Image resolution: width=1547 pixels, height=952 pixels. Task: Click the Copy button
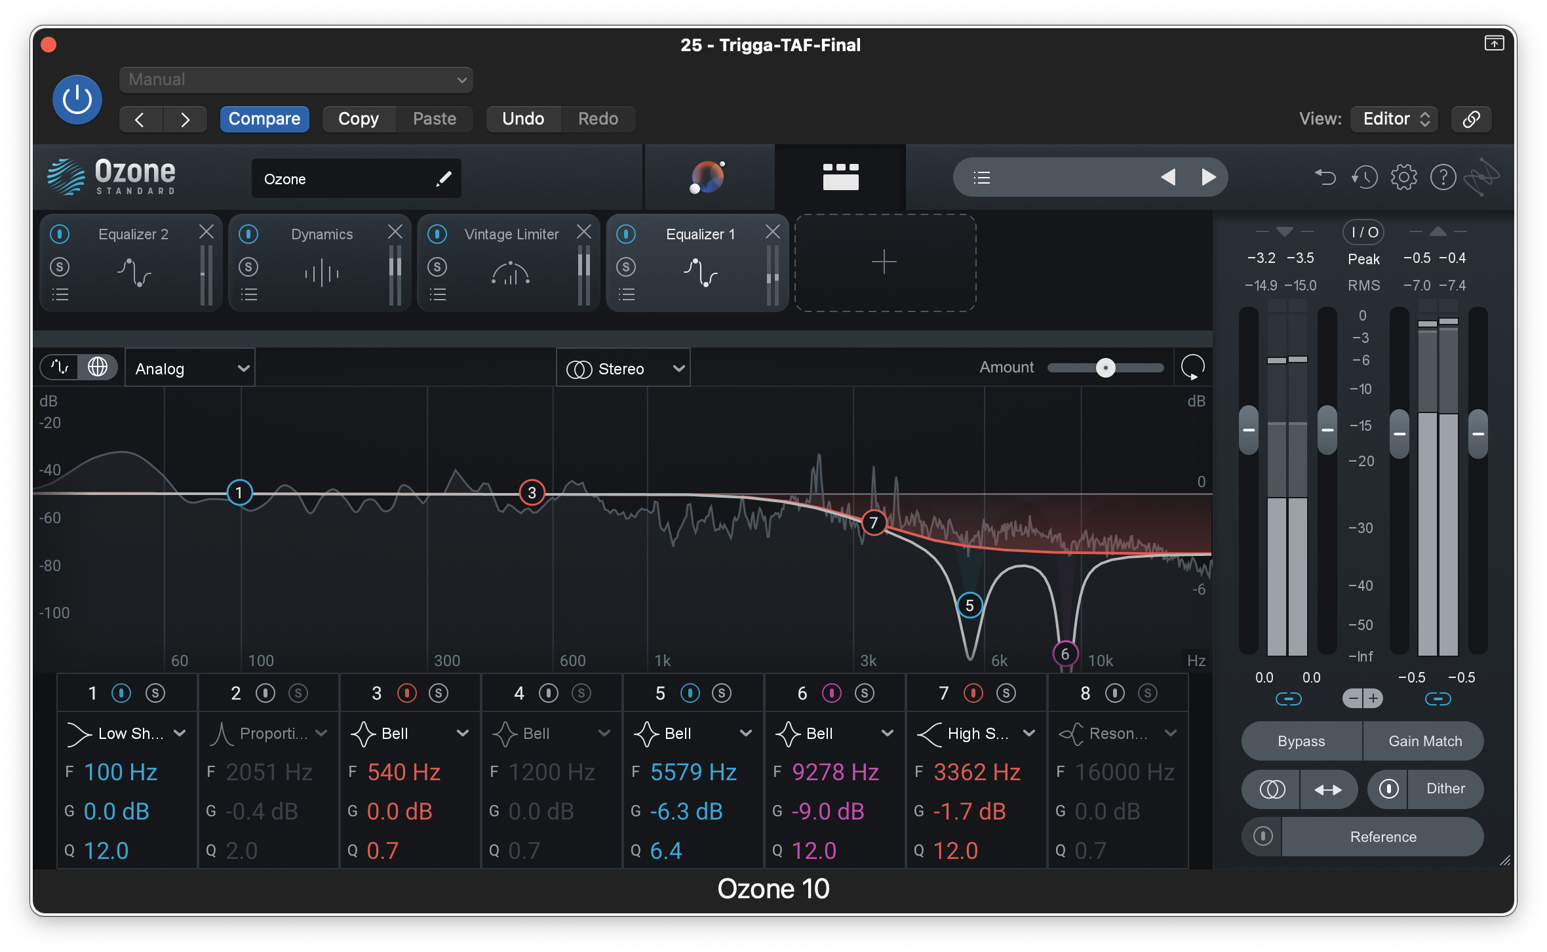[359, 119]
